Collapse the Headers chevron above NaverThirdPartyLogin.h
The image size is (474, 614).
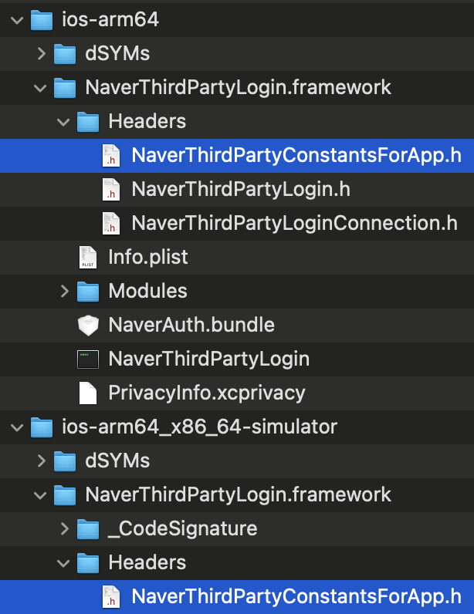point(63,122)
